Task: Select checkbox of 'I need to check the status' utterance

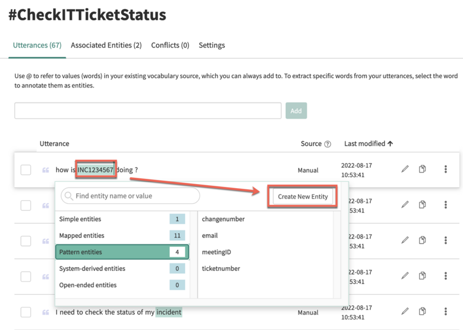Action: click(25, 312)
